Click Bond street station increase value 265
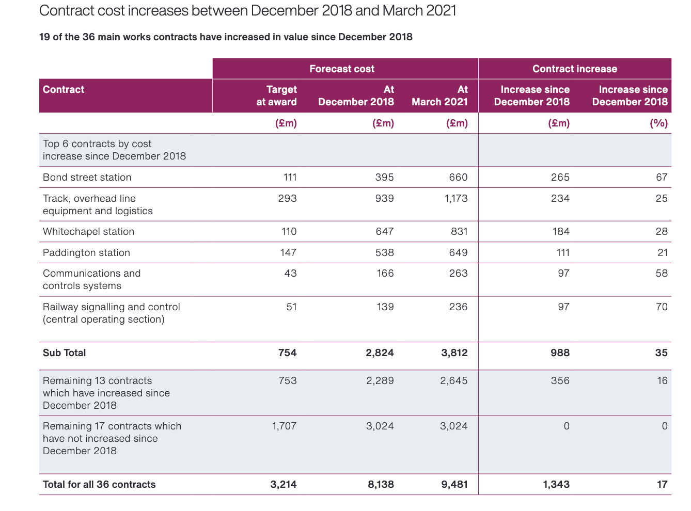Viewport: 691px width, 511px height. click(x=560, y=177)
